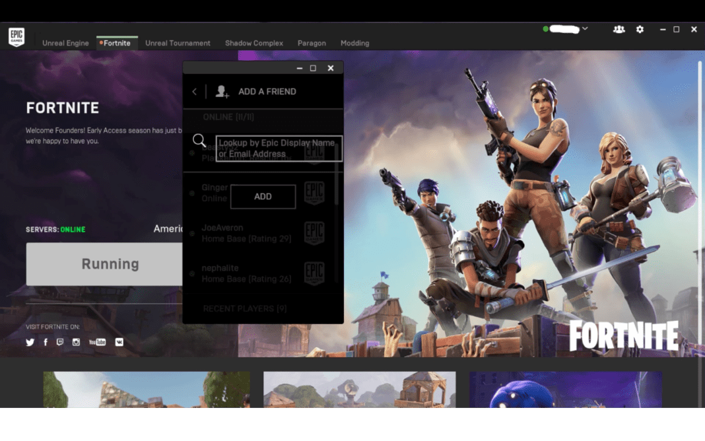The width and height of the screenshot is (705, 441).
Task: Open Fortnite's Twitter page
Action: point(30,342)
